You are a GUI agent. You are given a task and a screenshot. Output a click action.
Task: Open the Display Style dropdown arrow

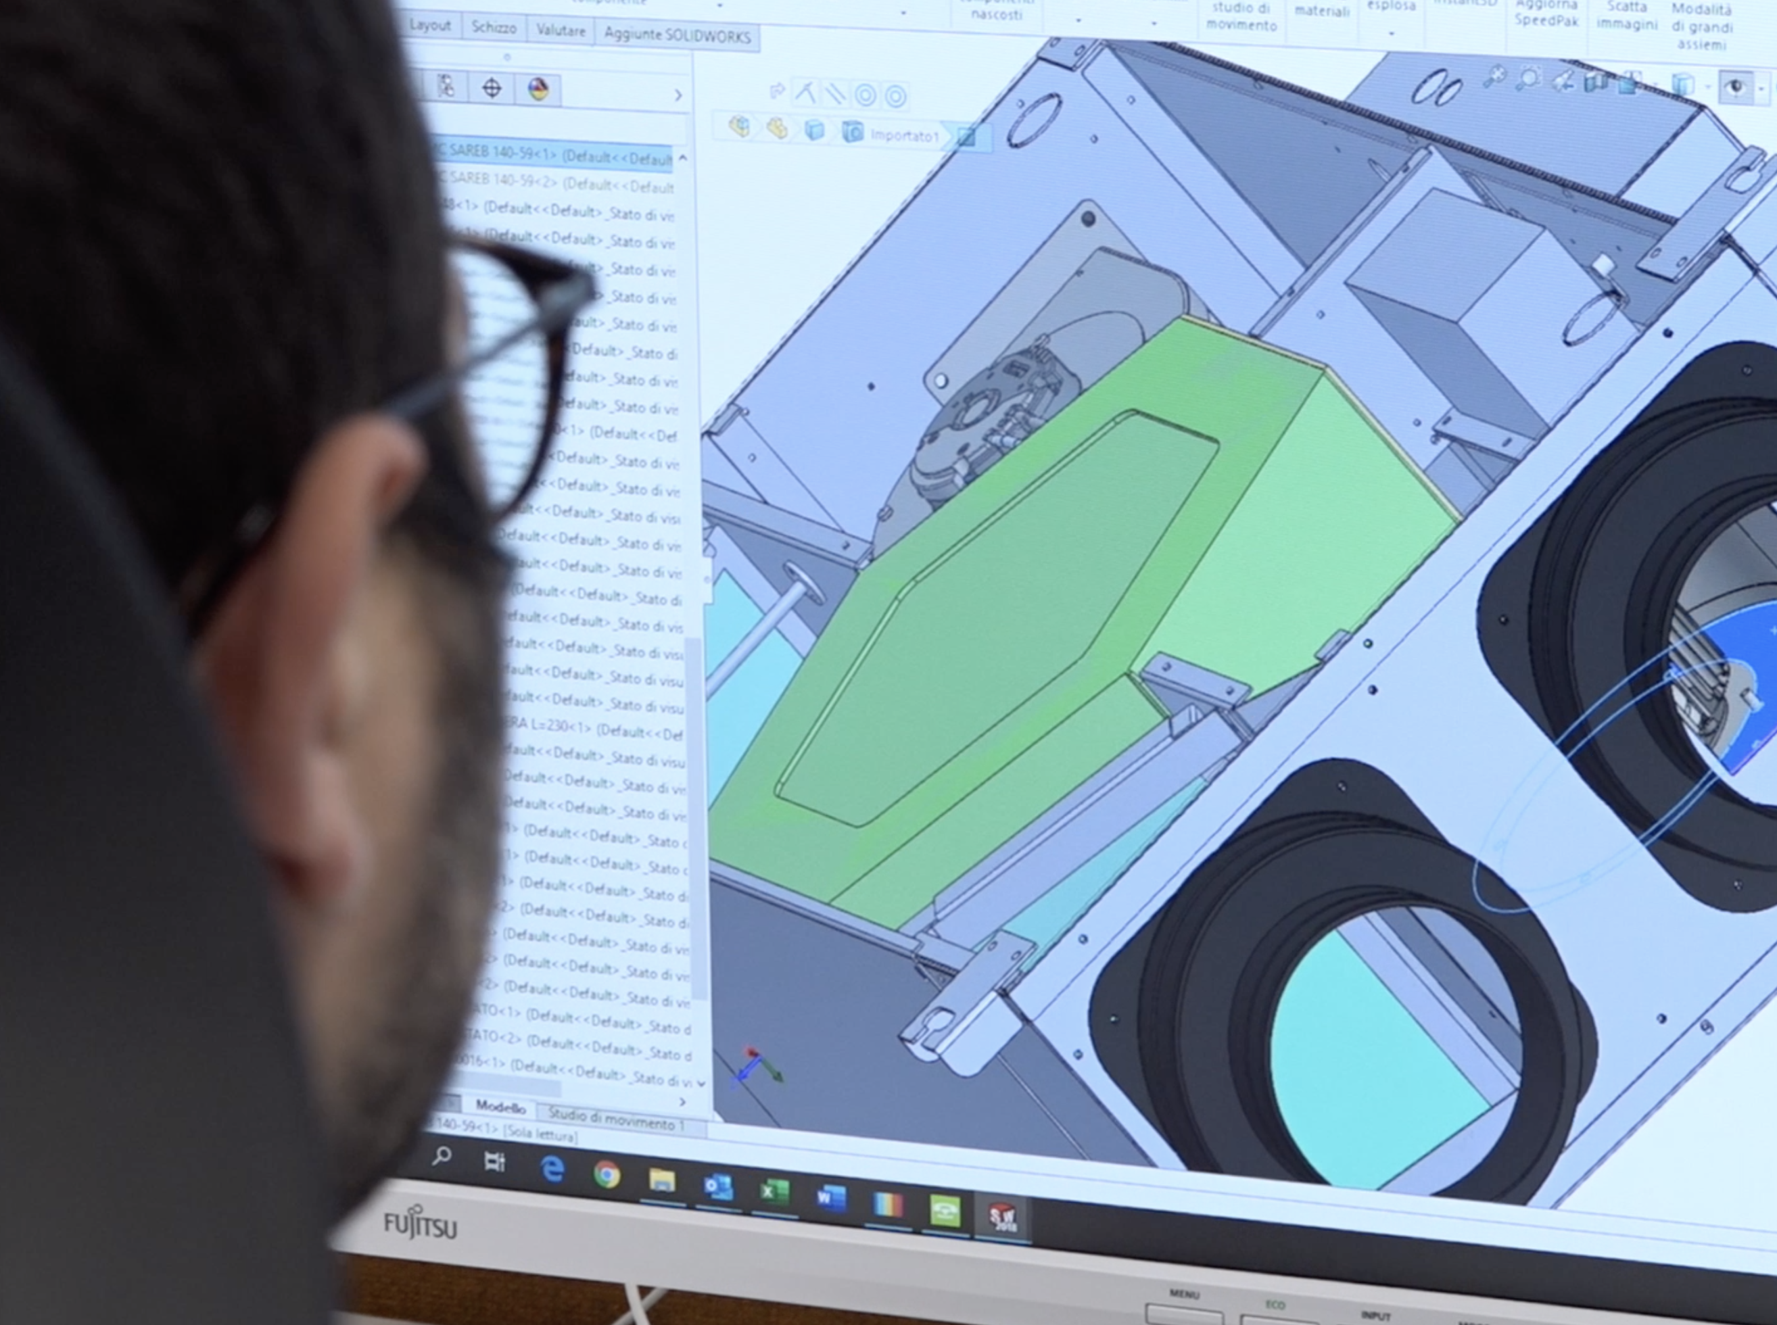(1708, 87)
